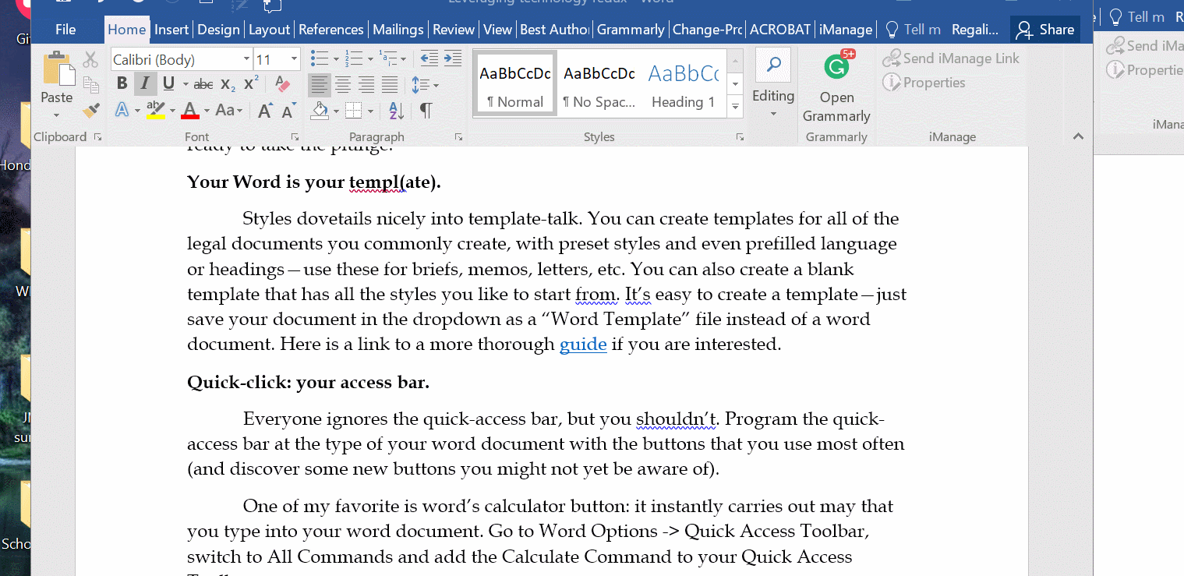Image resolution: width=1184 pixels, height=576 pixels.
Task: Switch to the ACROBAT tab
Action: (780, 30)
